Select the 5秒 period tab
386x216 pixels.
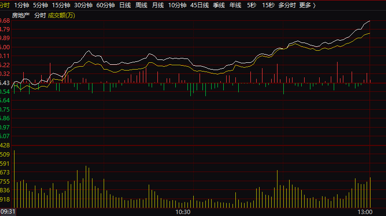(x=251, y=5)
